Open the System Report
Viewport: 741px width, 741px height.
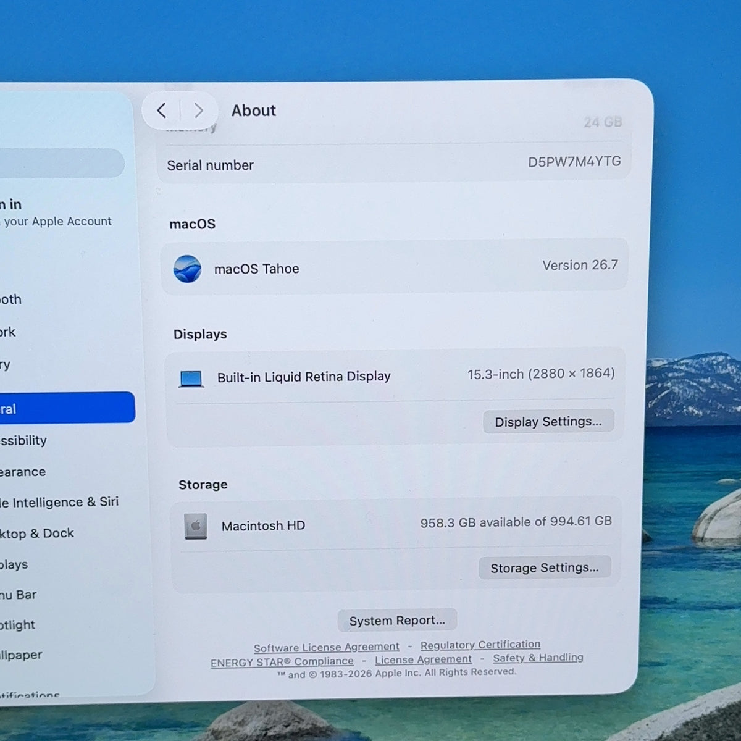coord(397,620)
